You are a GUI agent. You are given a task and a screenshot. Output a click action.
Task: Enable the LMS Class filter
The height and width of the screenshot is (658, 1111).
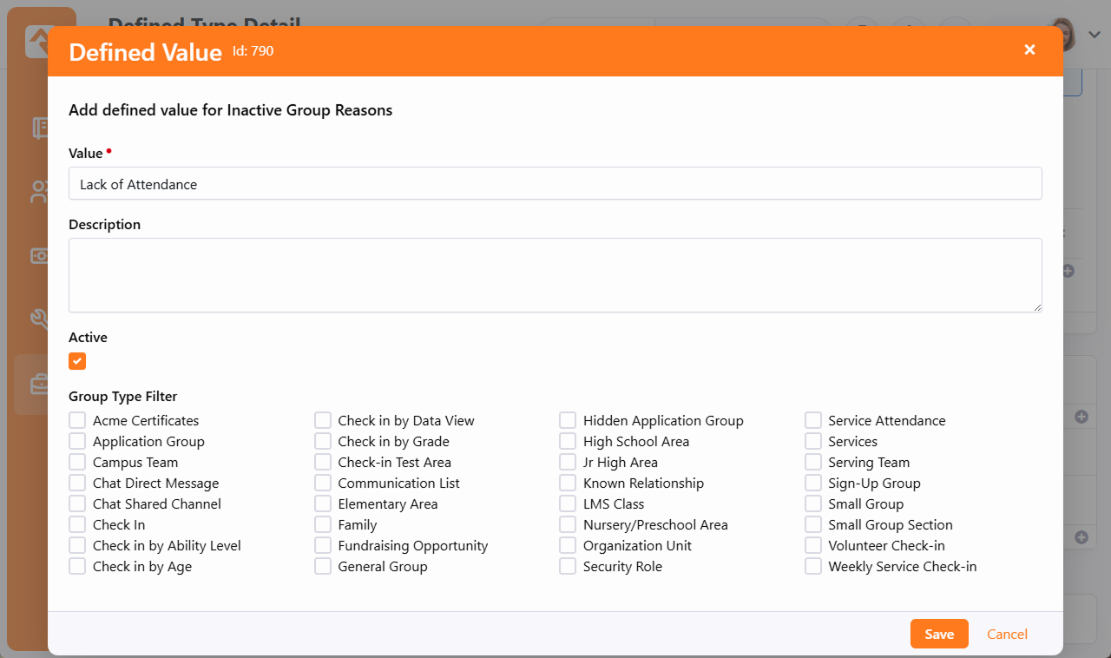pos(568,503)
